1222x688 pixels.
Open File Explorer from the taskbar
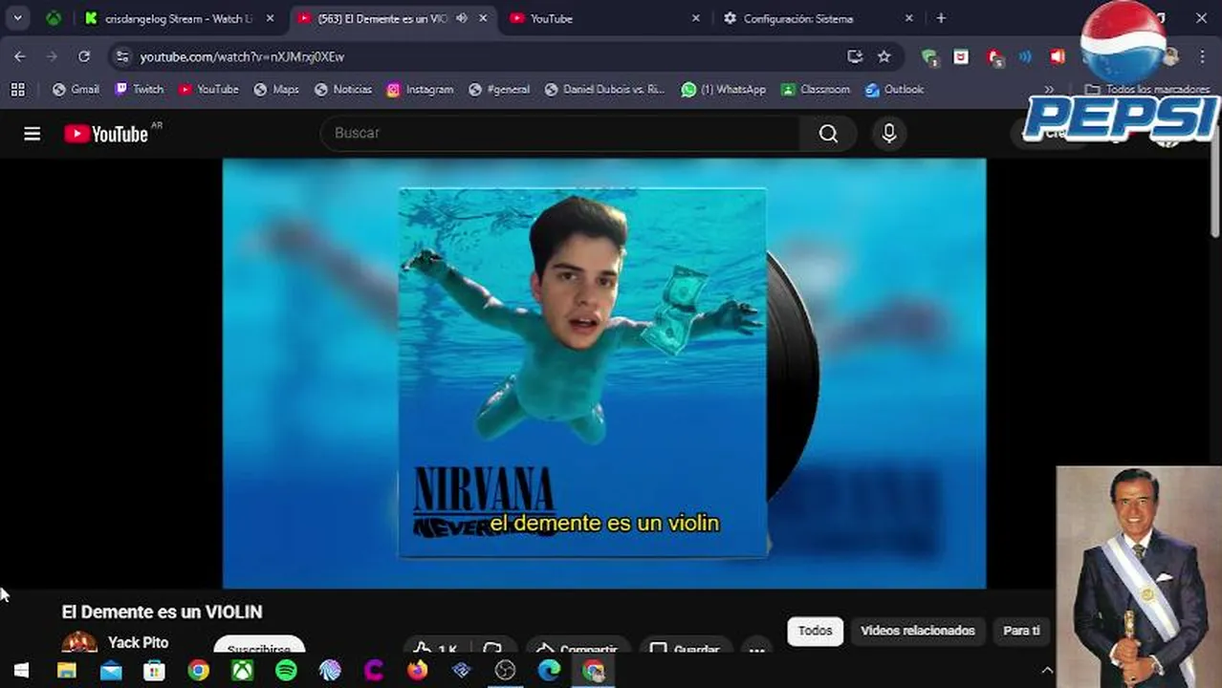pyautogui.click(x=66, y=671)
